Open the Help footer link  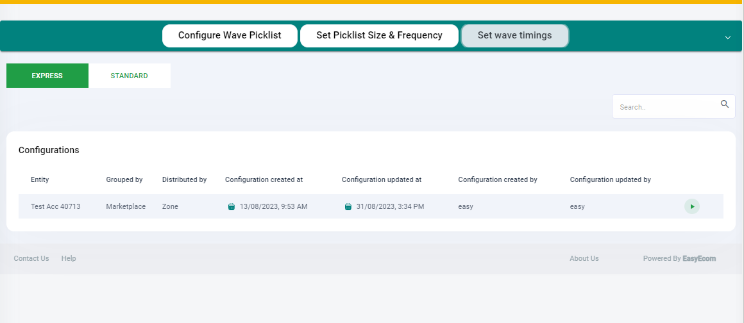(x=69, y=258)
